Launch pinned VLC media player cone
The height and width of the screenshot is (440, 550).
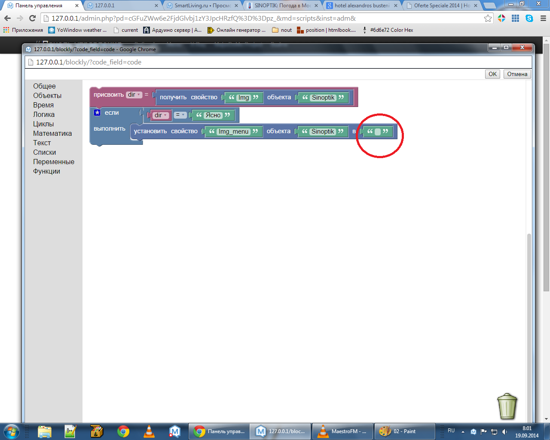tap(149, 431)
